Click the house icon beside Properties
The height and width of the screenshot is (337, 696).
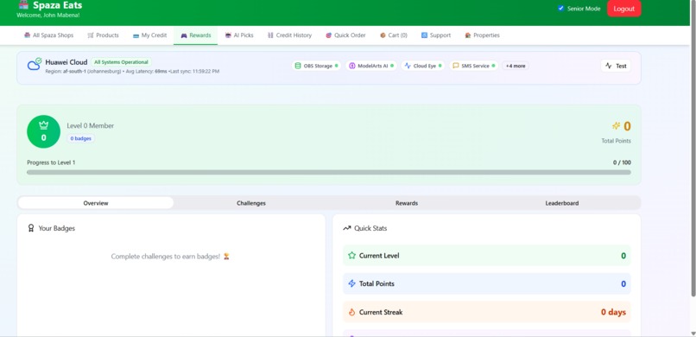click(x=468, y=35)
